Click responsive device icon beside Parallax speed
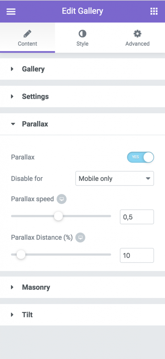 click(62, 199)
